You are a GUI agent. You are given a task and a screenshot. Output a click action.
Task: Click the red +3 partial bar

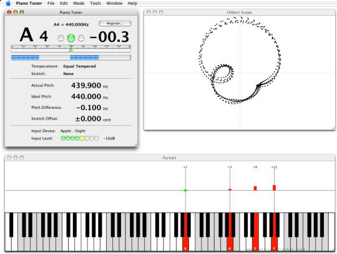230,190
